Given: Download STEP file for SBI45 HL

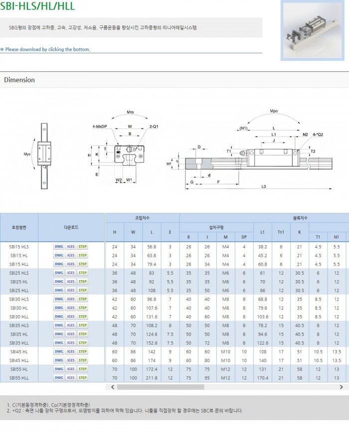Looking at the screenshot, I should tap(82, 352).
